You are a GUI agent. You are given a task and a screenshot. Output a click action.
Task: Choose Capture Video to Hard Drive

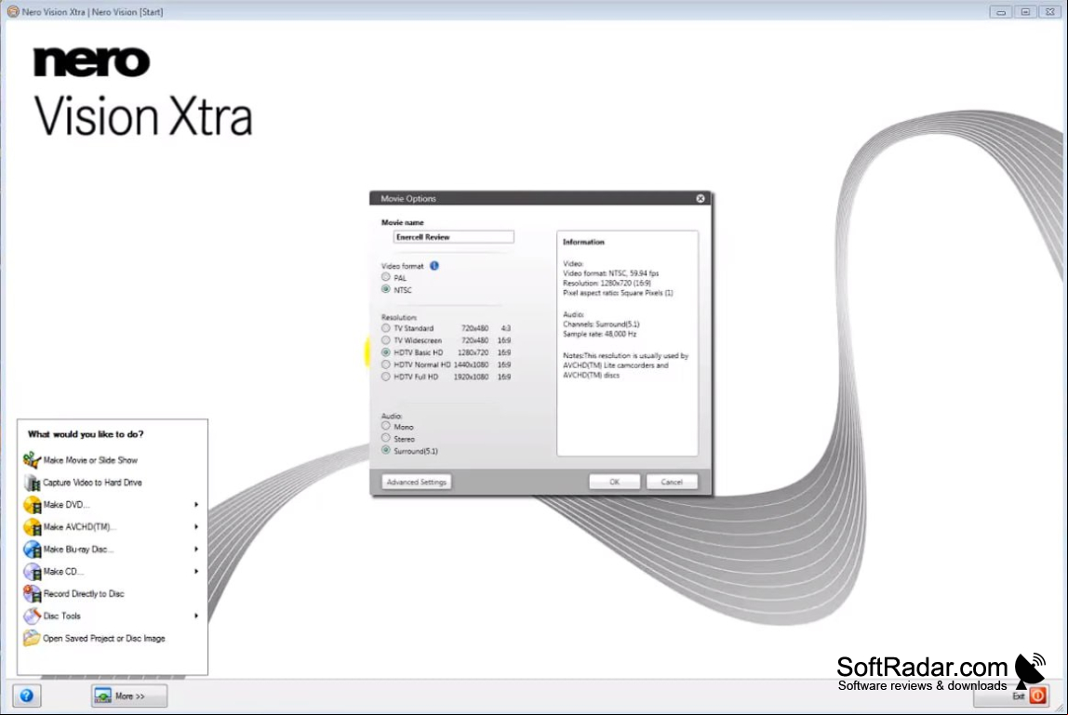(92, 483)
